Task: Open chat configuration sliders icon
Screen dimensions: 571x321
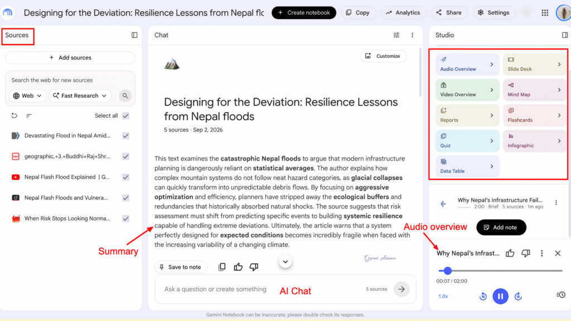Action: point(396,35)
